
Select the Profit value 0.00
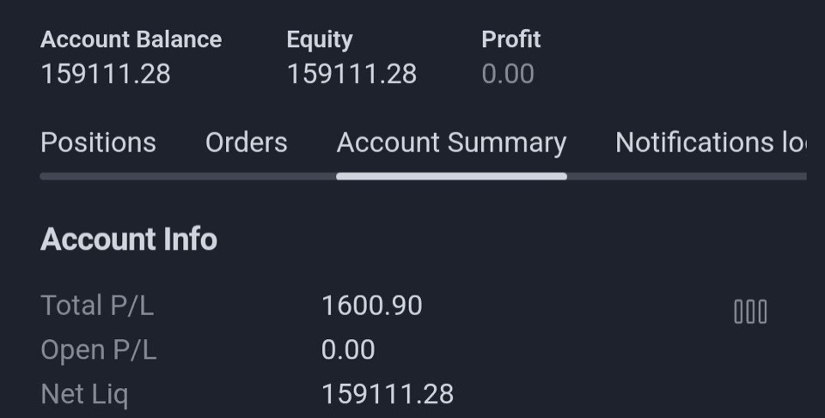point(508,74)
